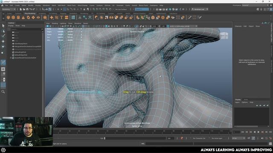Open the Mesh Tools menu
273x153 pixels.
(71, 6)
